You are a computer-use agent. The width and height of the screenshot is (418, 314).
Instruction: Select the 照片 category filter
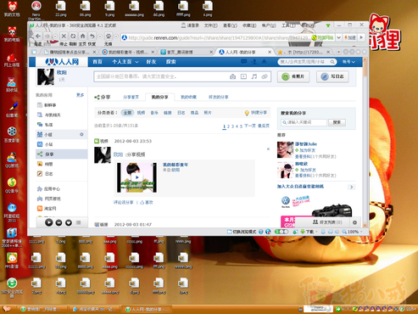[208, 113]
